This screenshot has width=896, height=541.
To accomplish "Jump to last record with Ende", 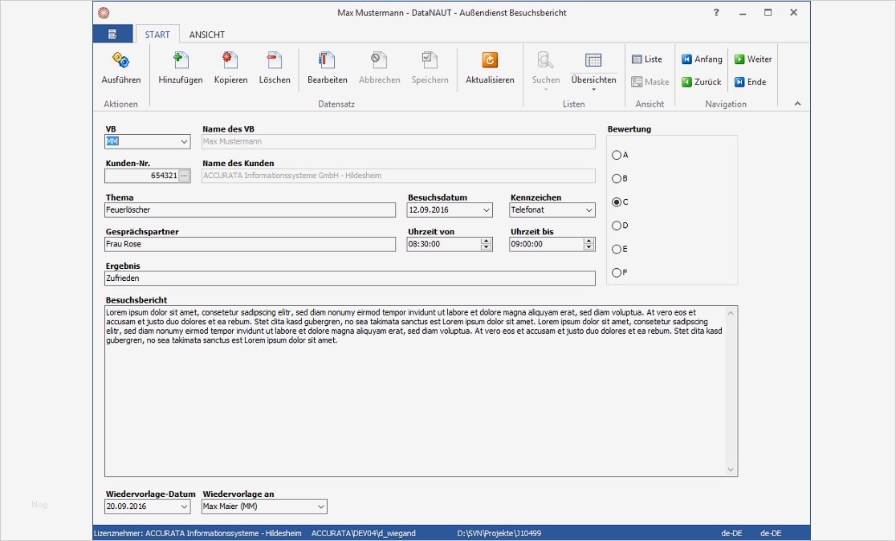I will (751, 82).
